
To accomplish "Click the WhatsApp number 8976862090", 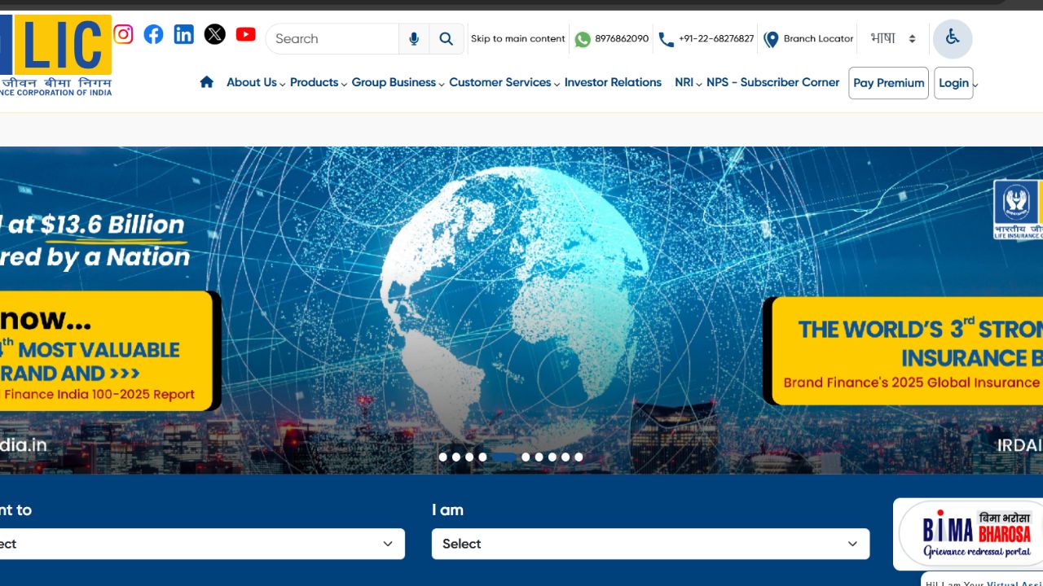I will pyautogui.click(x=611, y=39).
